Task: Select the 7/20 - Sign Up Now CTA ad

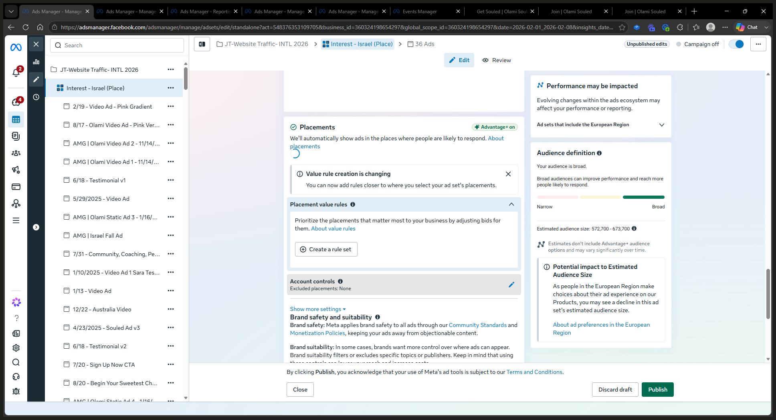Action: [104, 365]
